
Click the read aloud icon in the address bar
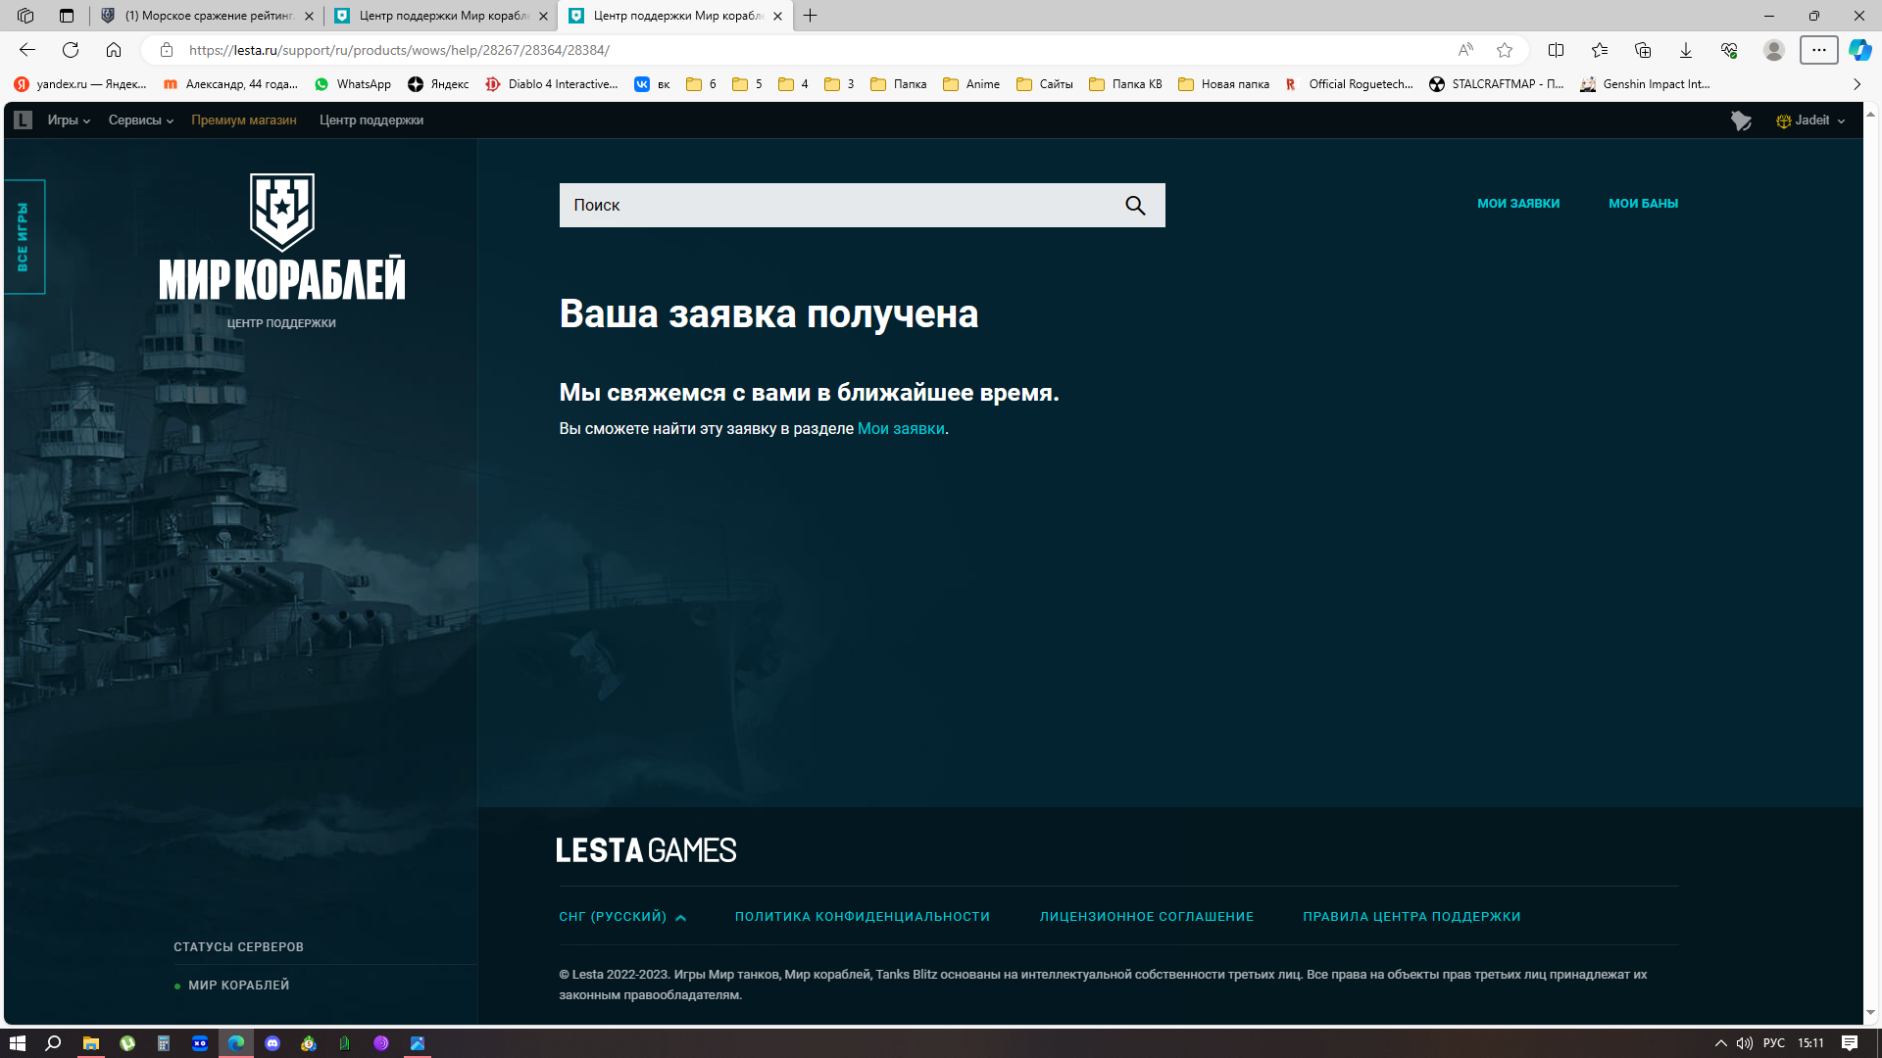1465,50
